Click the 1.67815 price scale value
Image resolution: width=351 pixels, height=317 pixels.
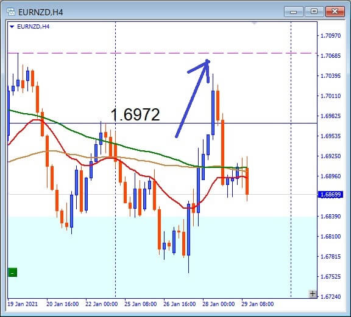pos(330,257)
